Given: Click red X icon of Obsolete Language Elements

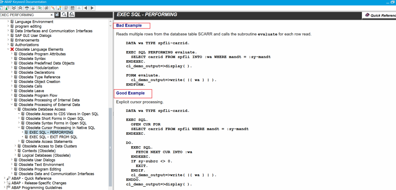Looking at the screenshot, I should click(x=12, y=49).
